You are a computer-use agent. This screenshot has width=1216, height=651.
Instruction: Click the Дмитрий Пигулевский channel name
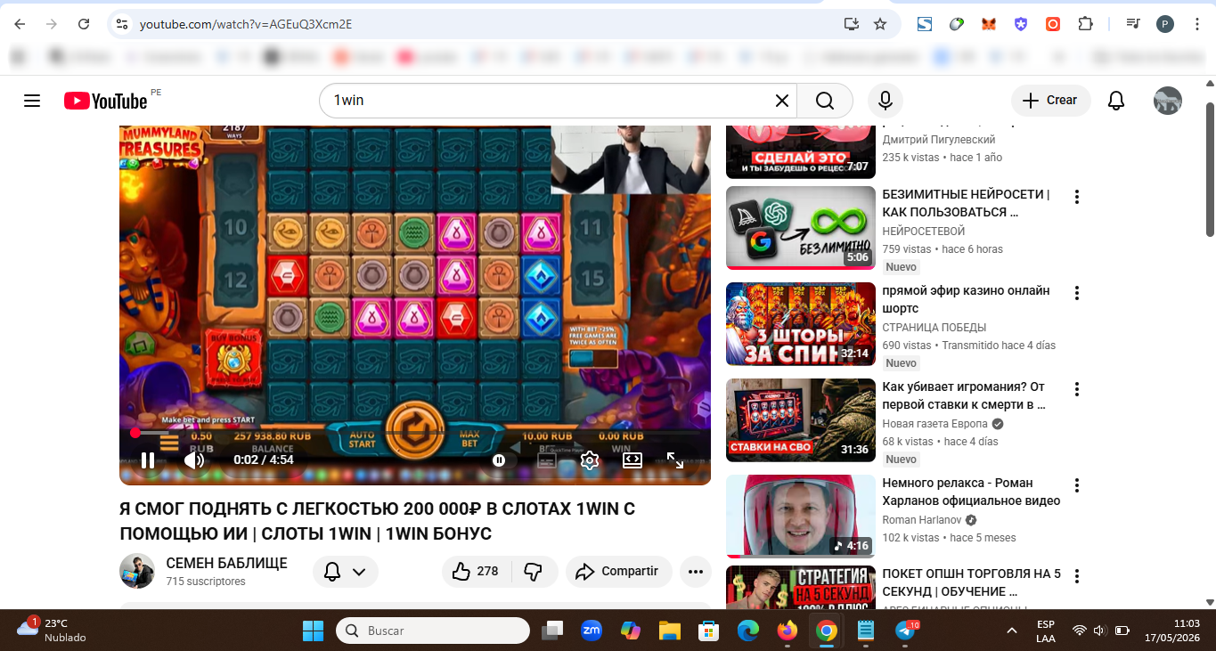click(x=939, y=140)
